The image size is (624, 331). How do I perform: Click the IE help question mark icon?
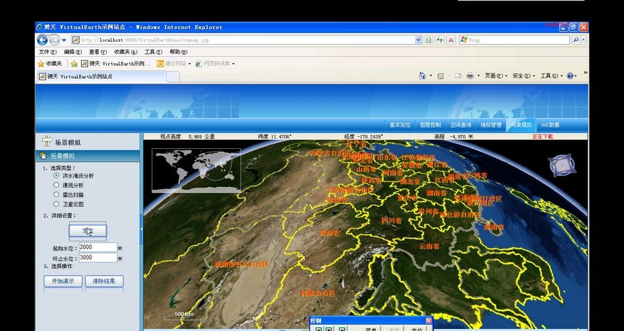coord(570,75)
